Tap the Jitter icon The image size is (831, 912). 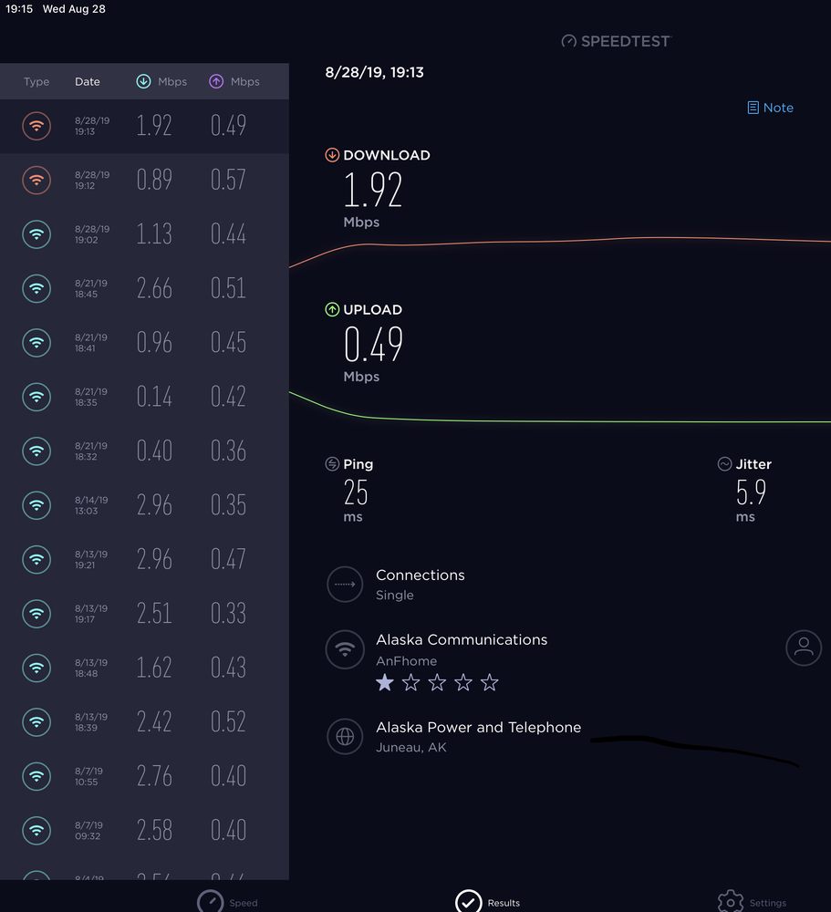coord(724,464)
